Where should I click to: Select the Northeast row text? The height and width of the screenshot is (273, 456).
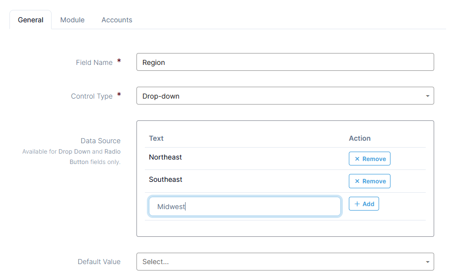point(165,157)
